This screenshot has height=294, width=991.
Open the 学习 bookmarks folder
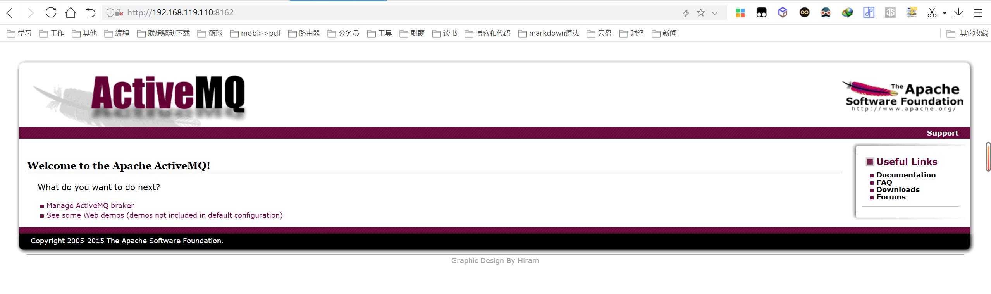[19, 33]
